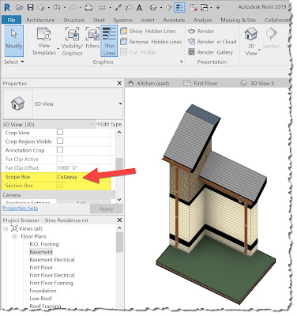
Task: Toggle Show Hidden Lines
Action: pos(148,31)
